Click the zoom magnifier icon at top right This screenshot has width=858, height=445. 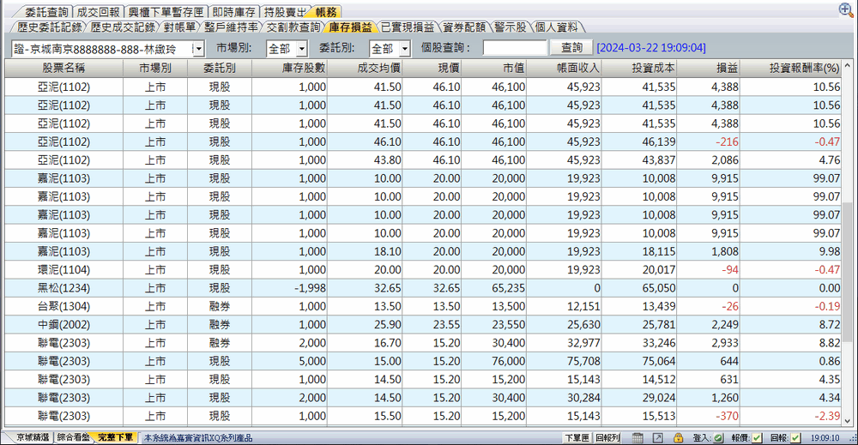pos(846,9)
